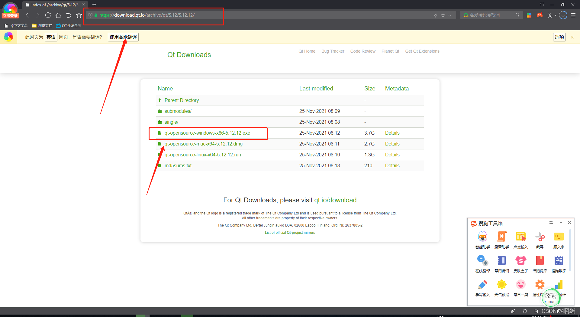Visit the qt.io/download link
The height and width of the screenshot is (317, 580).
point(335,200)
